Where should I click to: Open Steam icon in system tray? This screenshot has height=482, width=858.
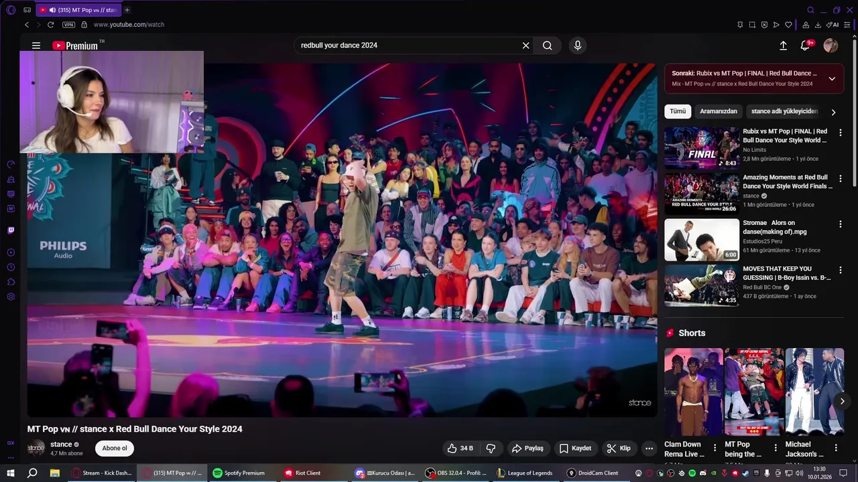pos(745,473)
